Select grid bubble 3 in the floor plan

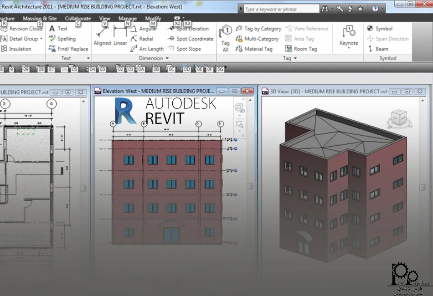point(5,104)
